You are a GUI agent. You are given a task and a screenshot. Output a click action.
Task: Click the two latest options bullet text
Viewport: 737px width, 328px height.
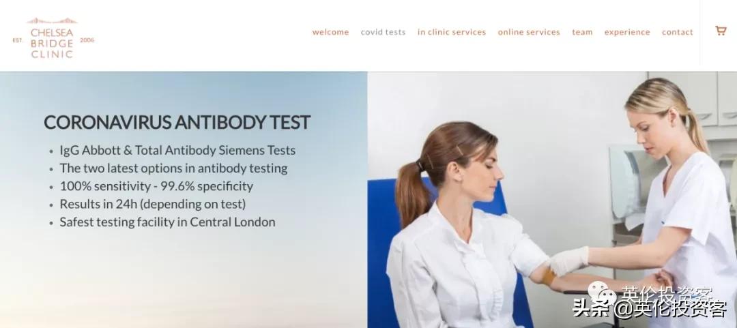pyautogui.click(x=173, y=168)
